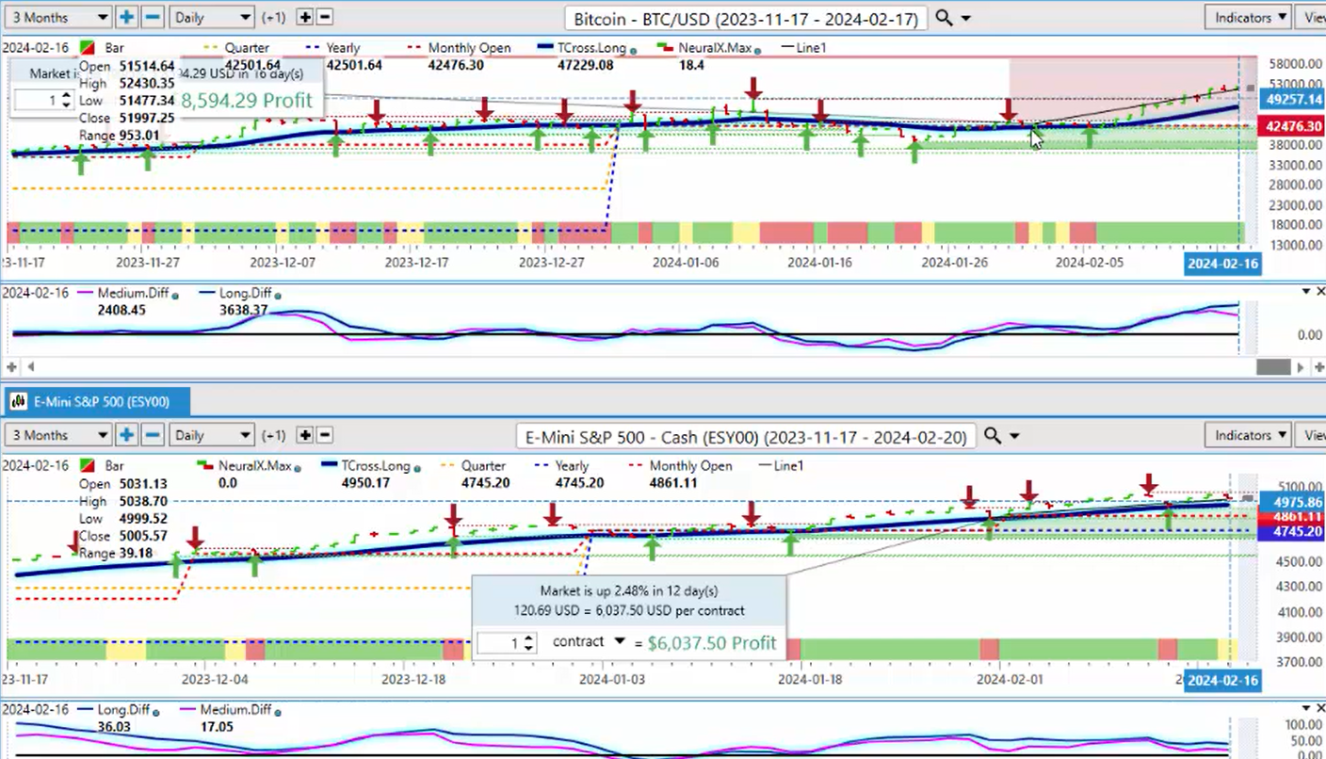Click horizontal scrollbar thumb below Bitcoin chart
Viewport: 1326px width, 759px height.
(1273, 367)
